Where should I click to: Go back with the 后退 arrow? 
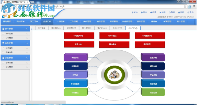click(153, 12)
